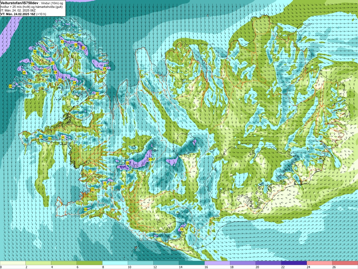Click the "(+10 h)" forecast offset text
This screenshot has height=269, width=358.
coord(41,14)
